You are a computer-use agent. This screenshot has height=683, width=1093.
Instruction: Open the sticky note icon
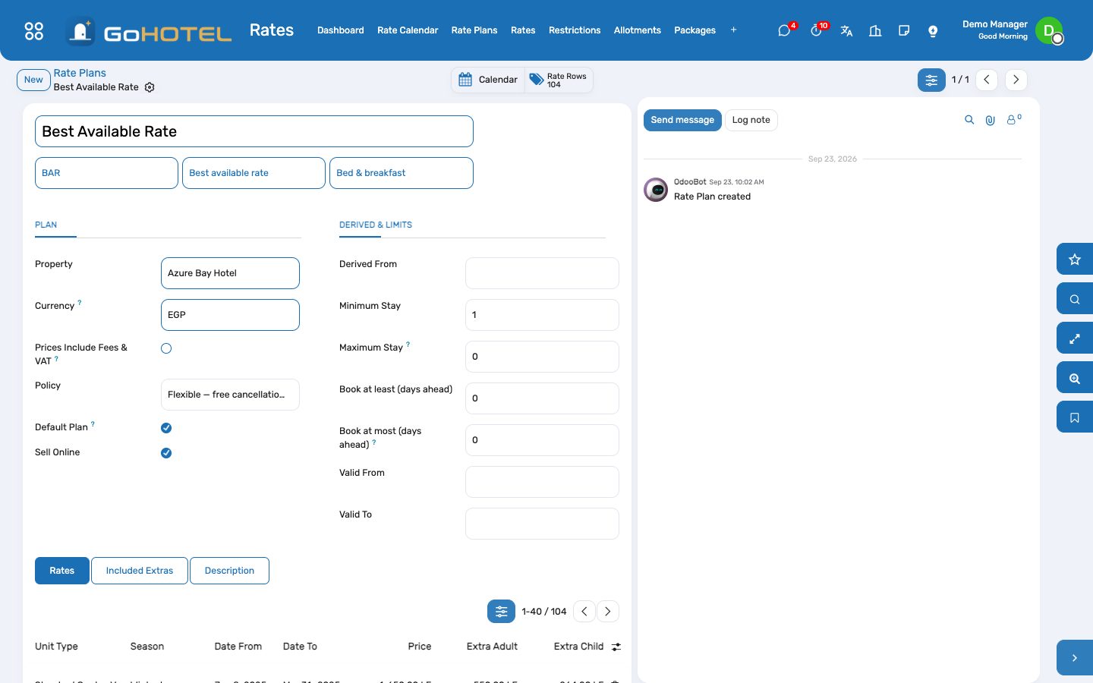point(904,30)
